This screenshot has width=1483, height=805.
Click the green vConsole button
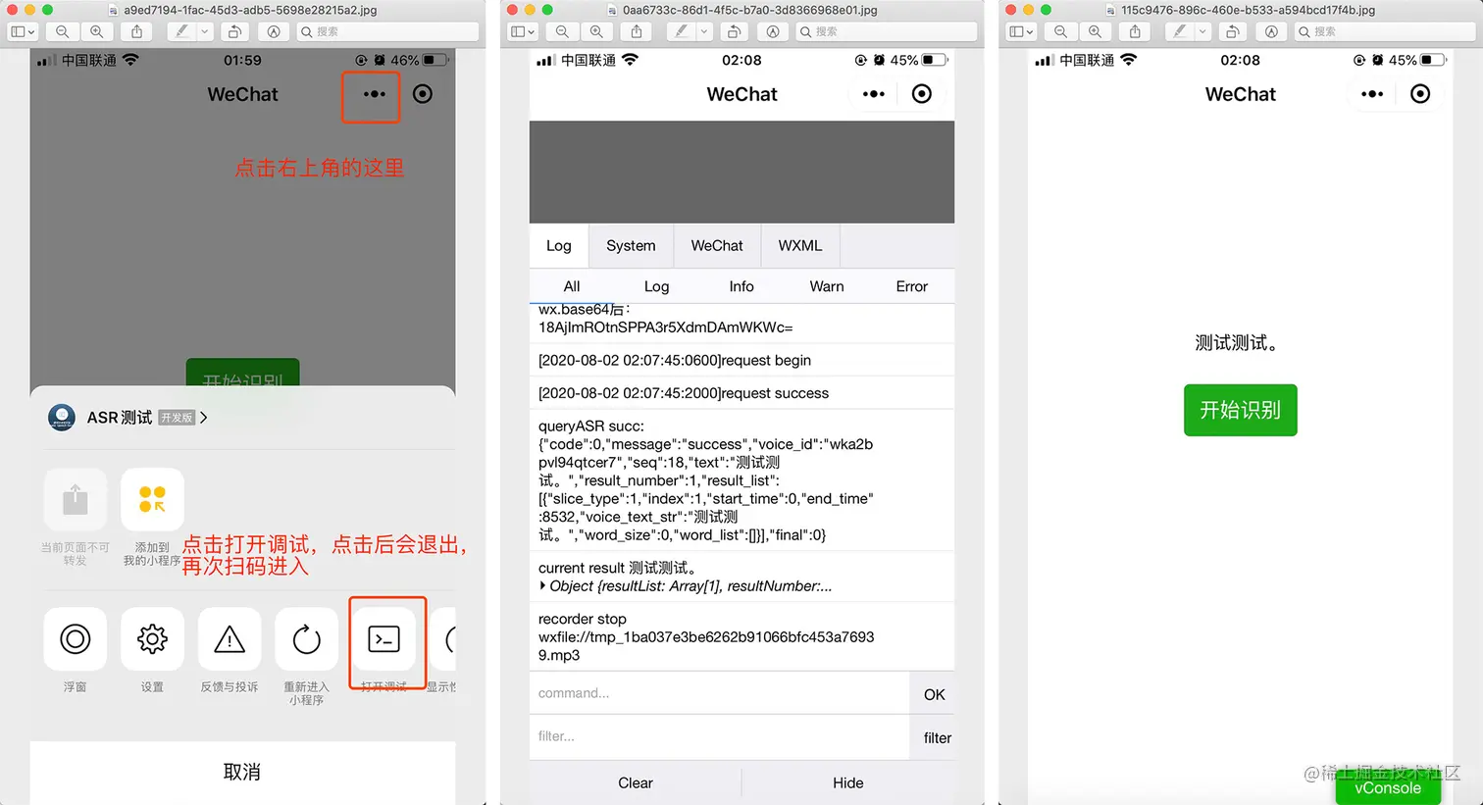(x=1388, y=787)
